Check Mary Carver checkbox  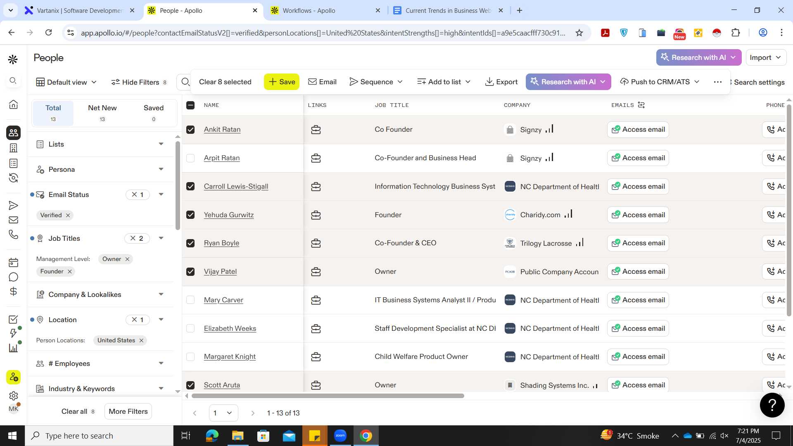point(190,300)
